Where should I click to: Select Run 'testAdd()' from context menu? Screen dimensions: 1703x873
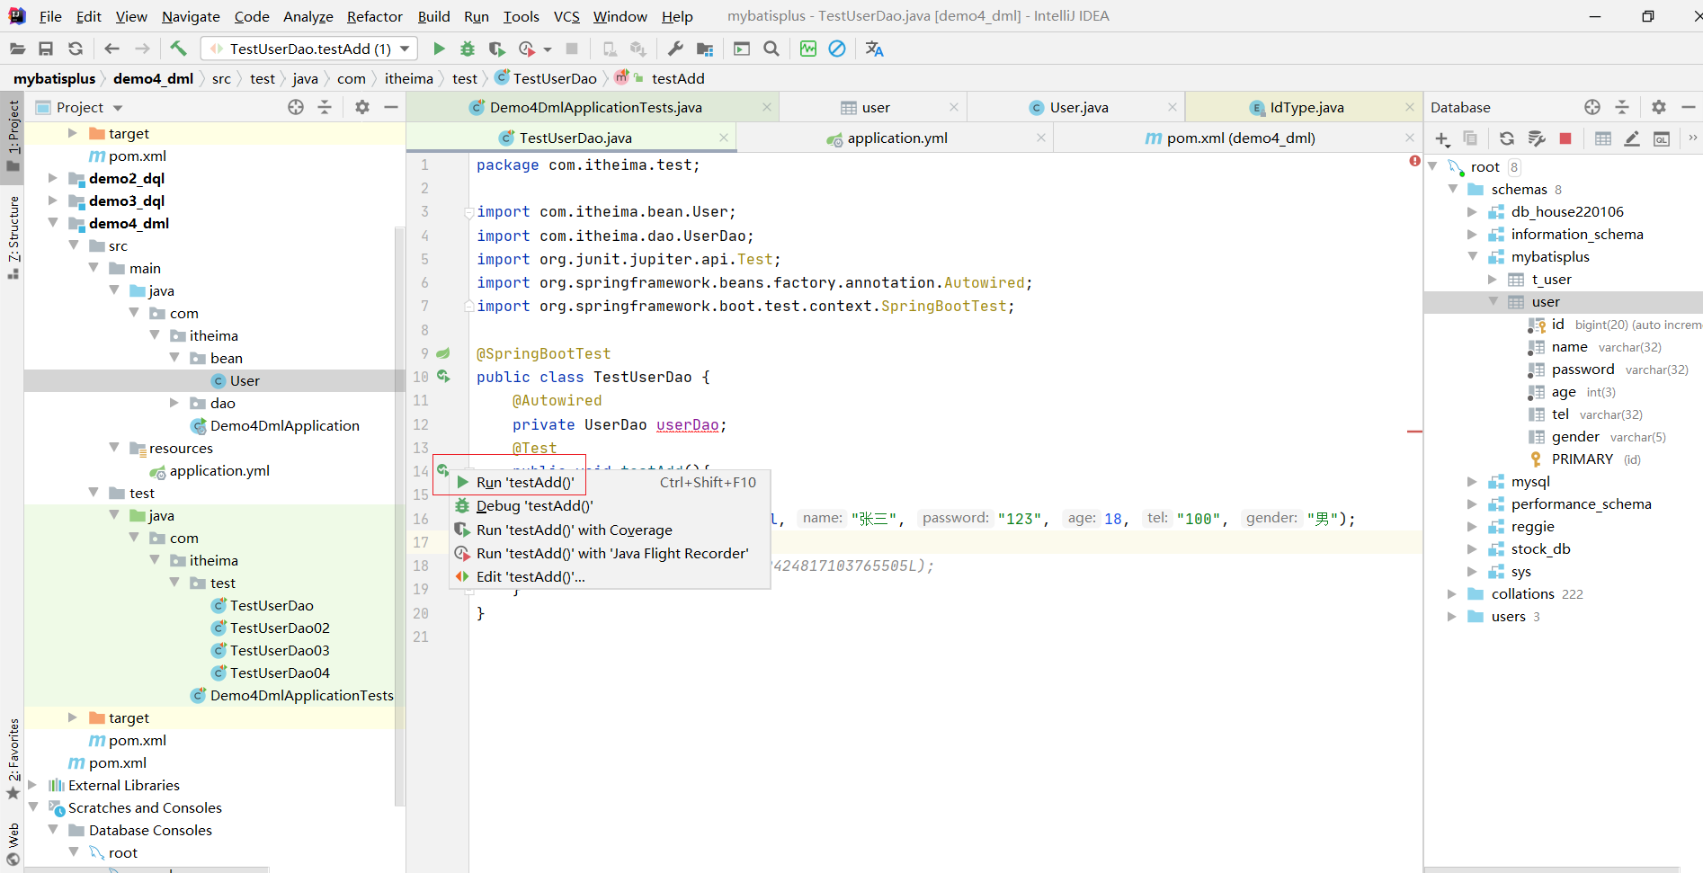tap(525, 483)
